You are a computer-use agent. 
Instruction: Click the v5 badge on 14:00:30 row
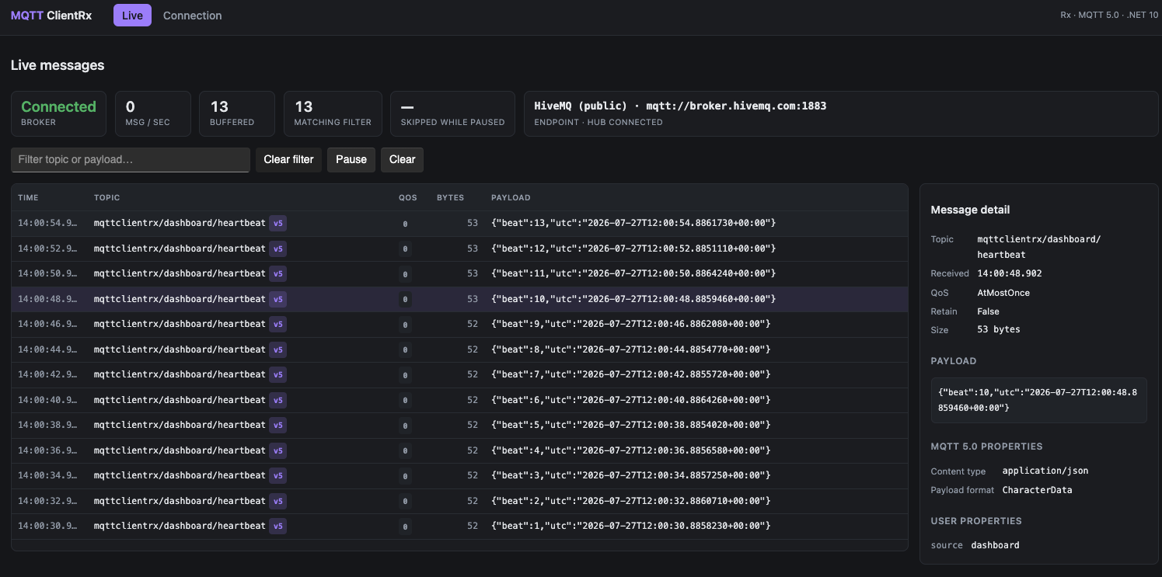tap(278, 527)
